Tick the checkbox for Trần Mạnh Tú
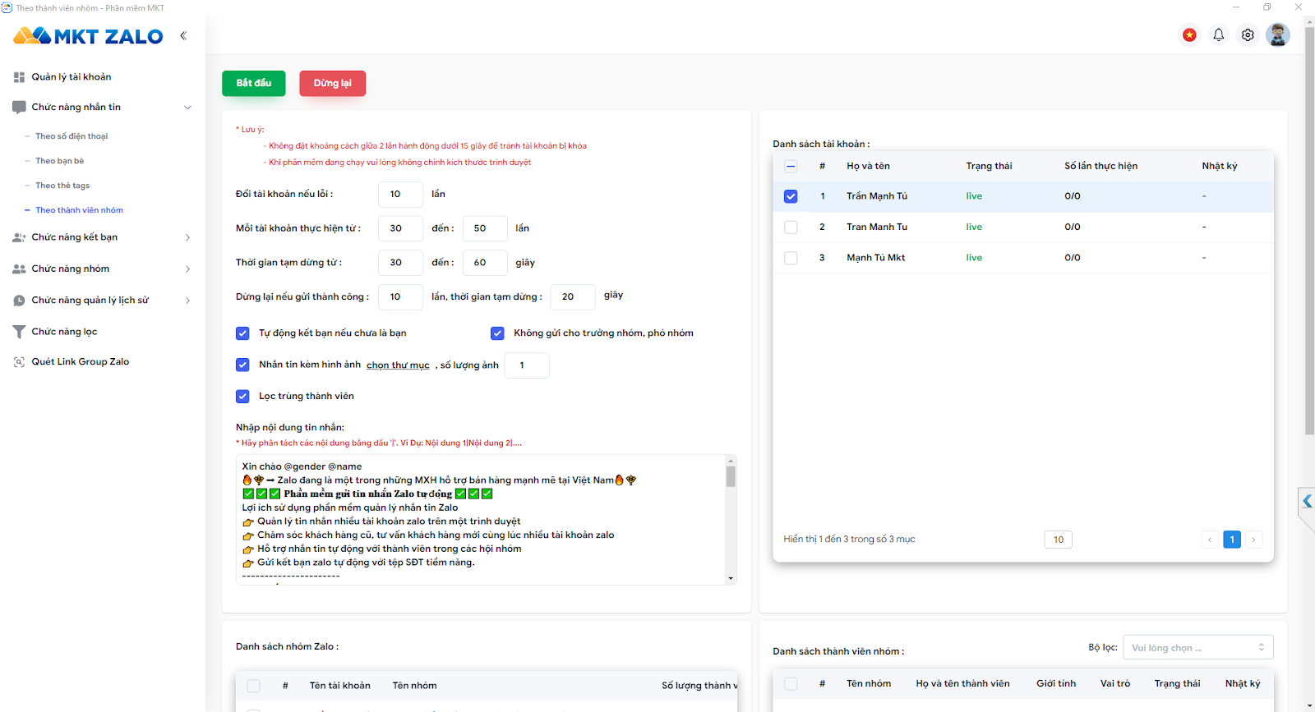This screenshot has height=712, width=1315. (791, 196)
